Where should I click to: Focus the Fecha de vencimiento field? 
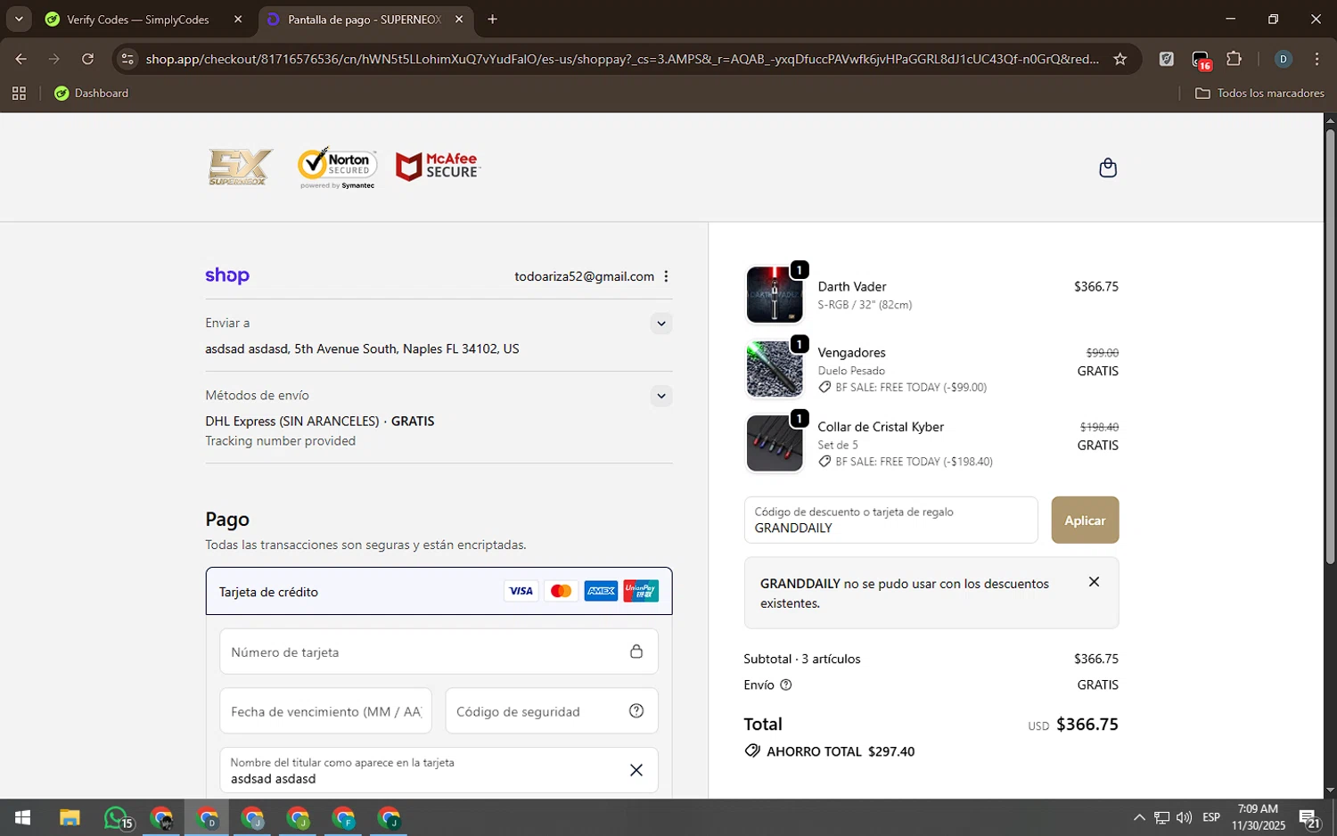point(326,711)
